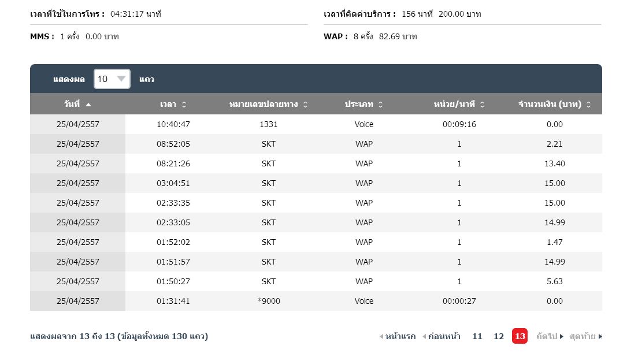Click the สุดท้าย last page link
This screenshot has width=627, height=357.
pos(585,336)
